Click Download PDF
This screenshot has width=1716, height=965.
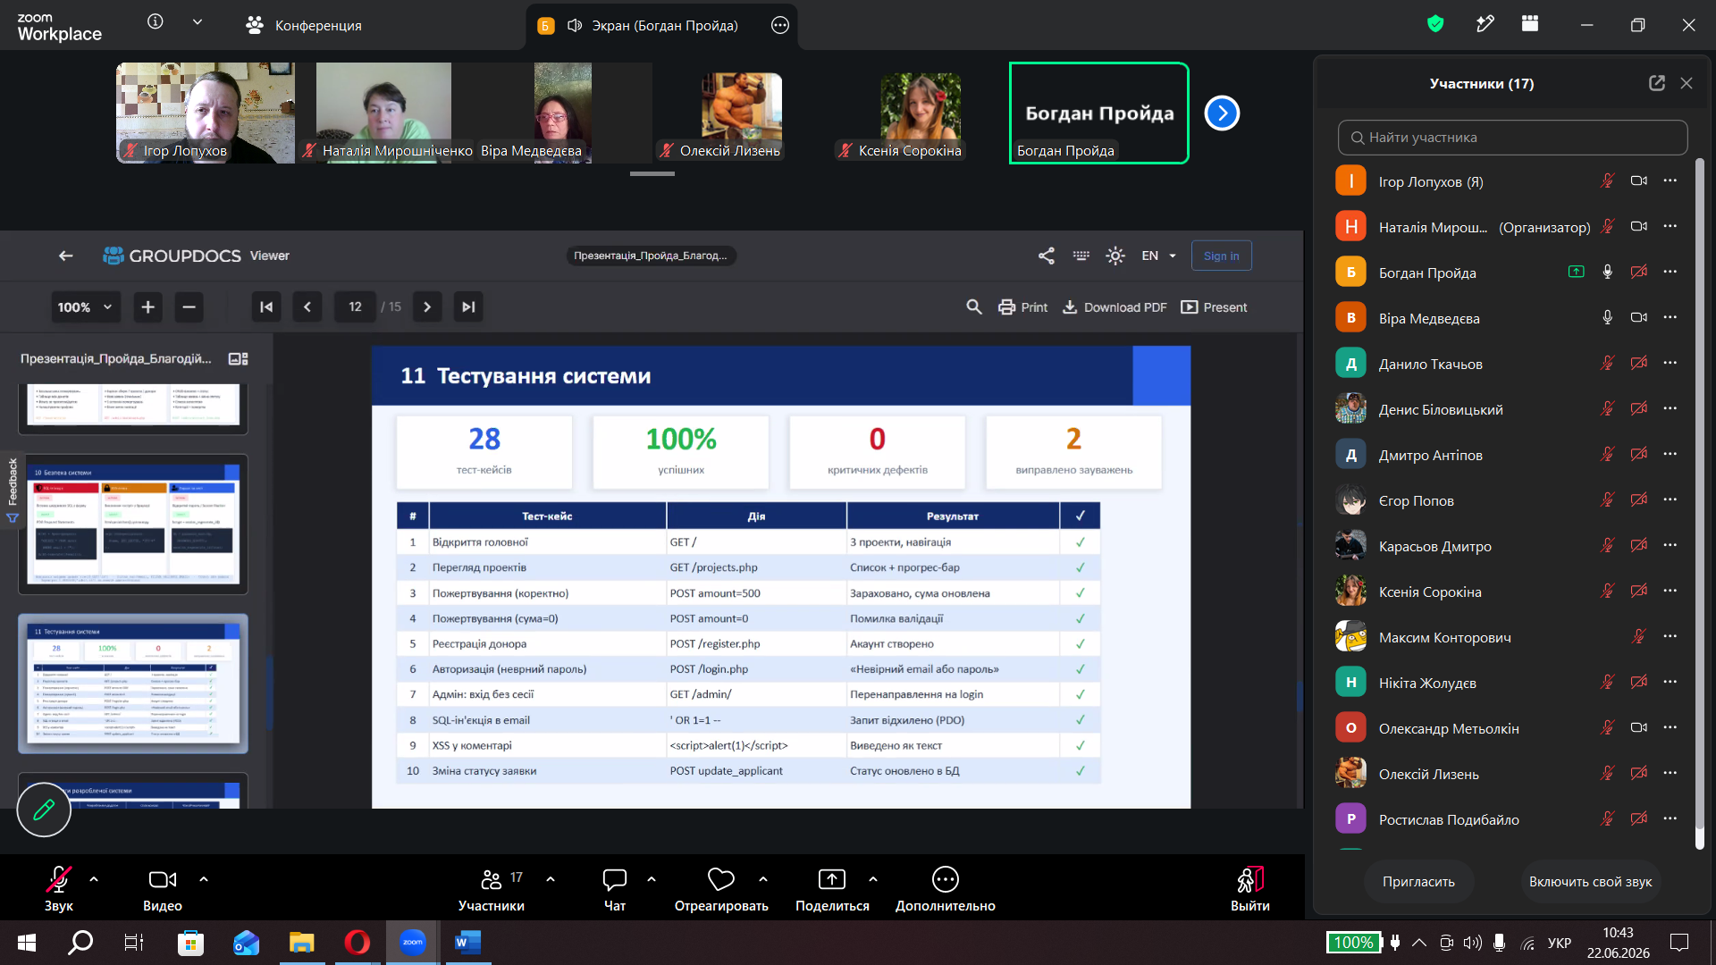click(1115, 307)
